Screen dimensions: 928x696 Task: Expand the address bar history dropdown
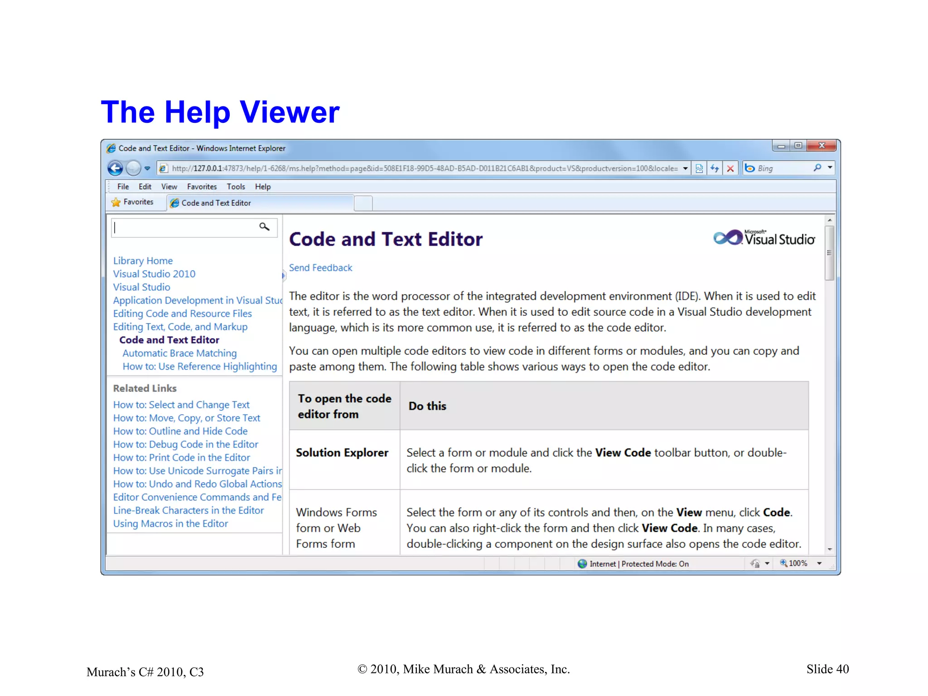point(685,169)
